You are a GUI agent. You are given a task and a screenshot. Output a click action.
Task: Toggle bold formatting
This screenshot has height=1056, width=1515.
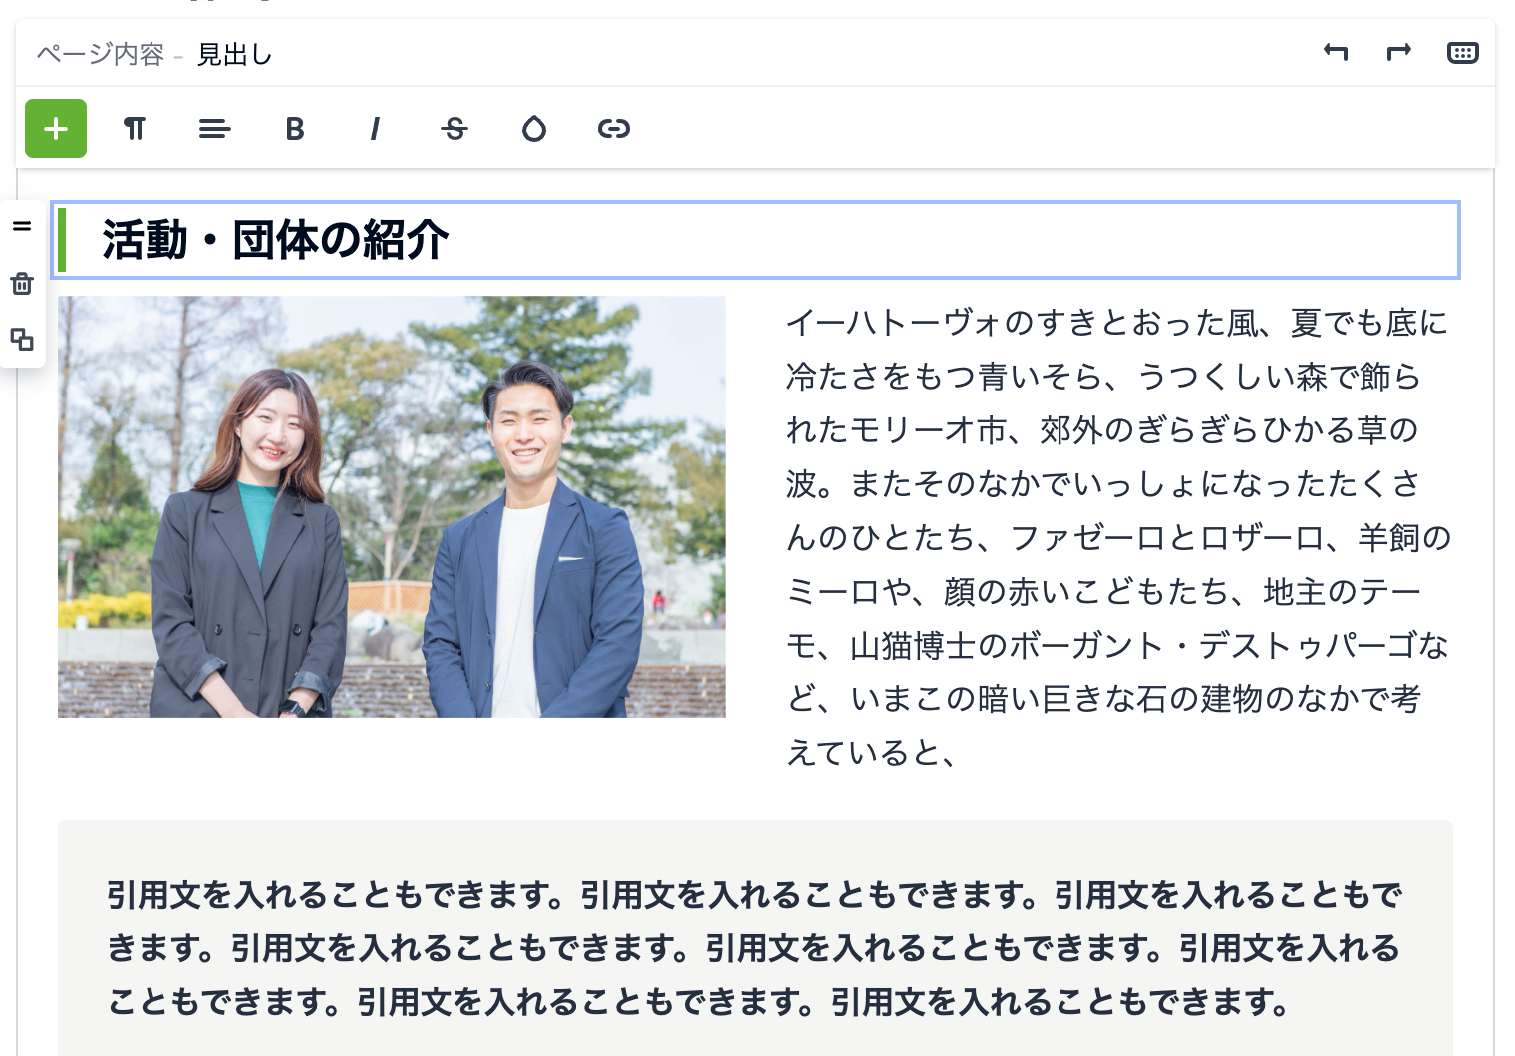(x=294, y=129)
